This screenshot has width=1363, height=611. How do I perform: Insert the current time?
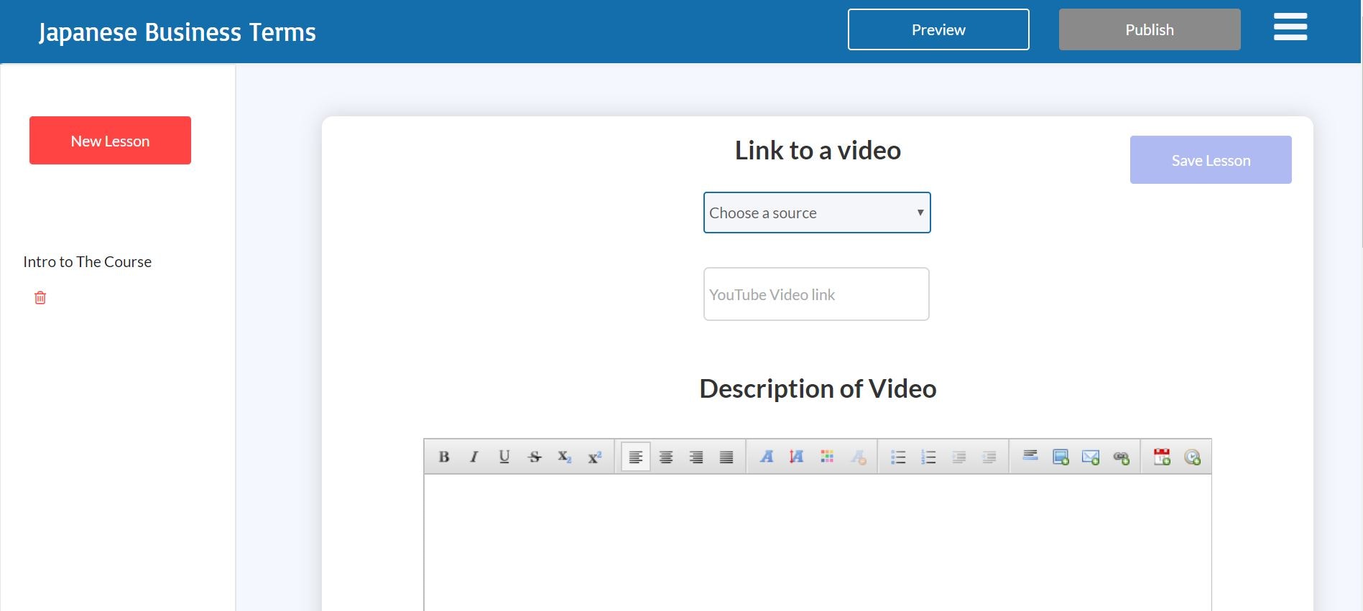(1192, 457)
